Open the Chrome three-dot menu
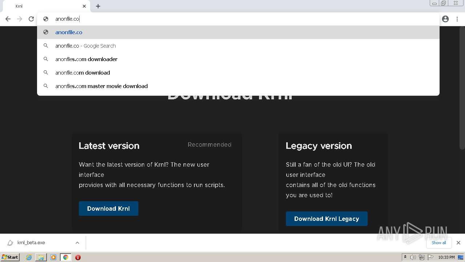465x262 pixels. coord(457,19)
